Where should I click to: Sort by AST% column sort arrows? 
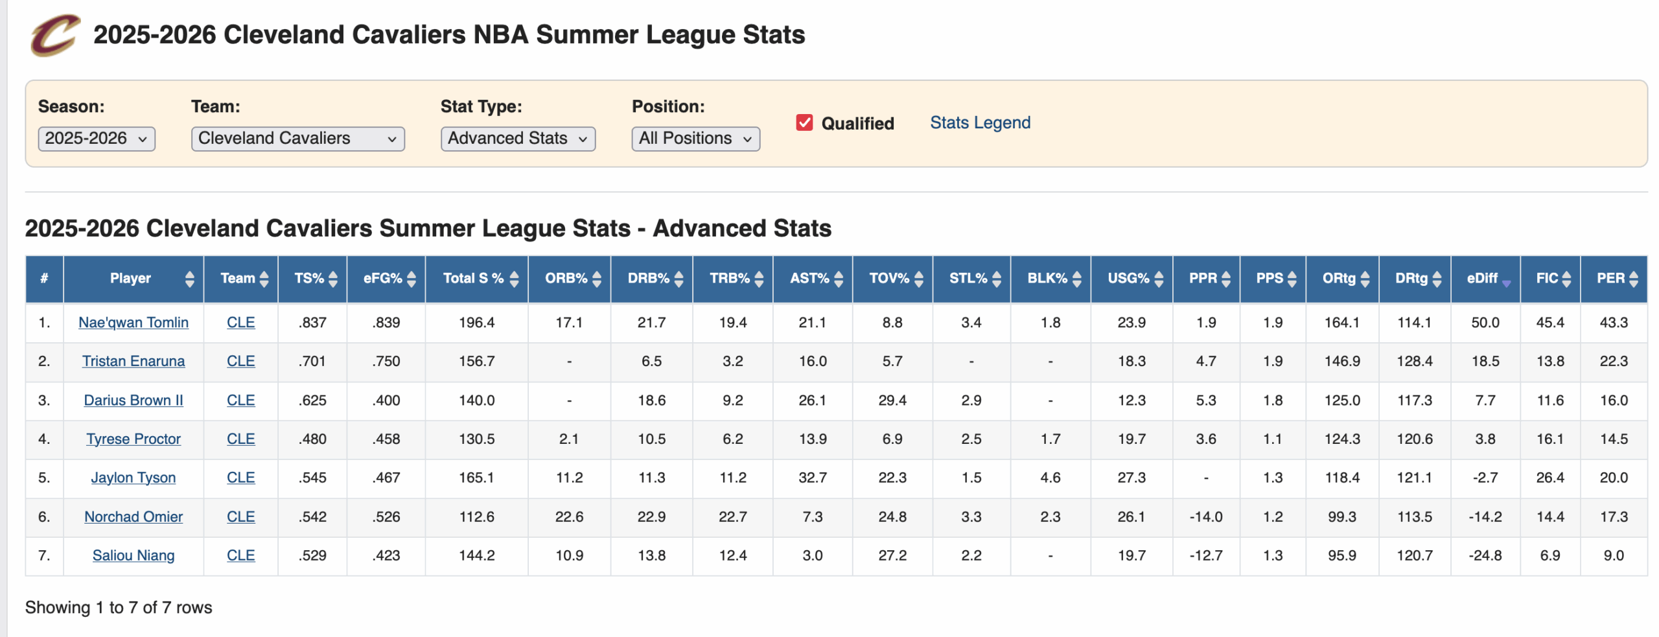(x=839, y=279)
